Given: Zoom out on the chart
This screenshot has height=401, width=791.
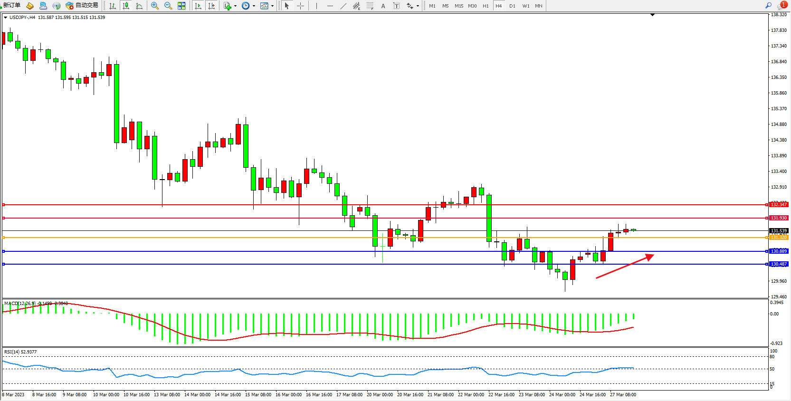Looking at the screenshot, I should (168, 6).
